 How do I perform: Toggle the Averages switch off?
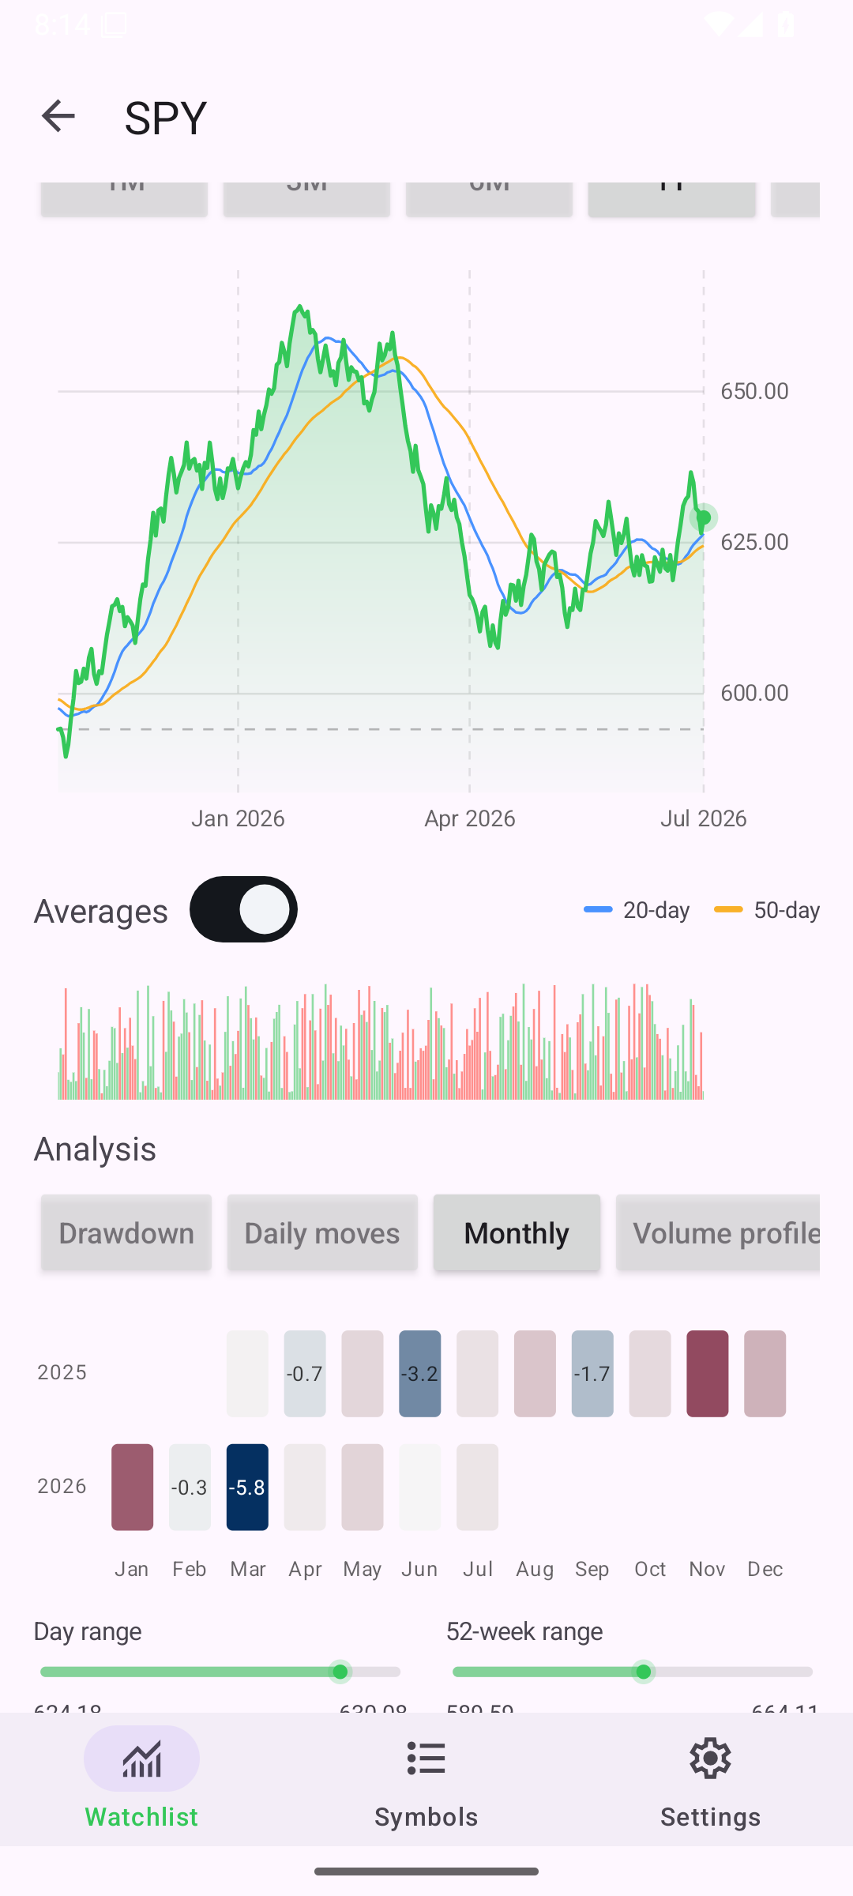(243, 909)
